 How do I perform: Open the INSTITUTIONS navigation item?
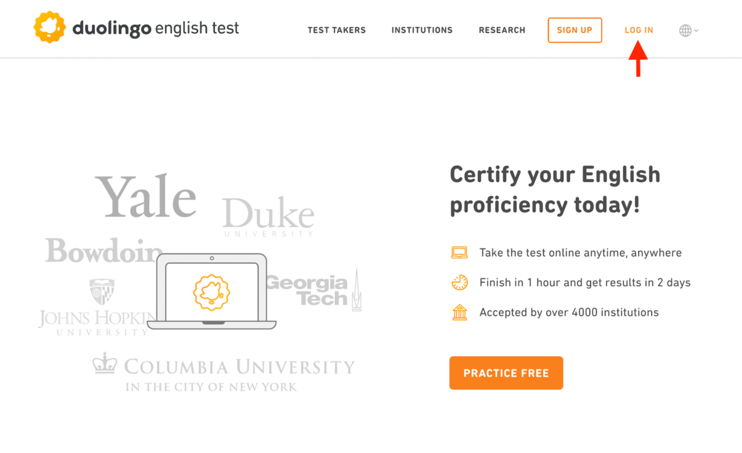[x=422, y=30]
